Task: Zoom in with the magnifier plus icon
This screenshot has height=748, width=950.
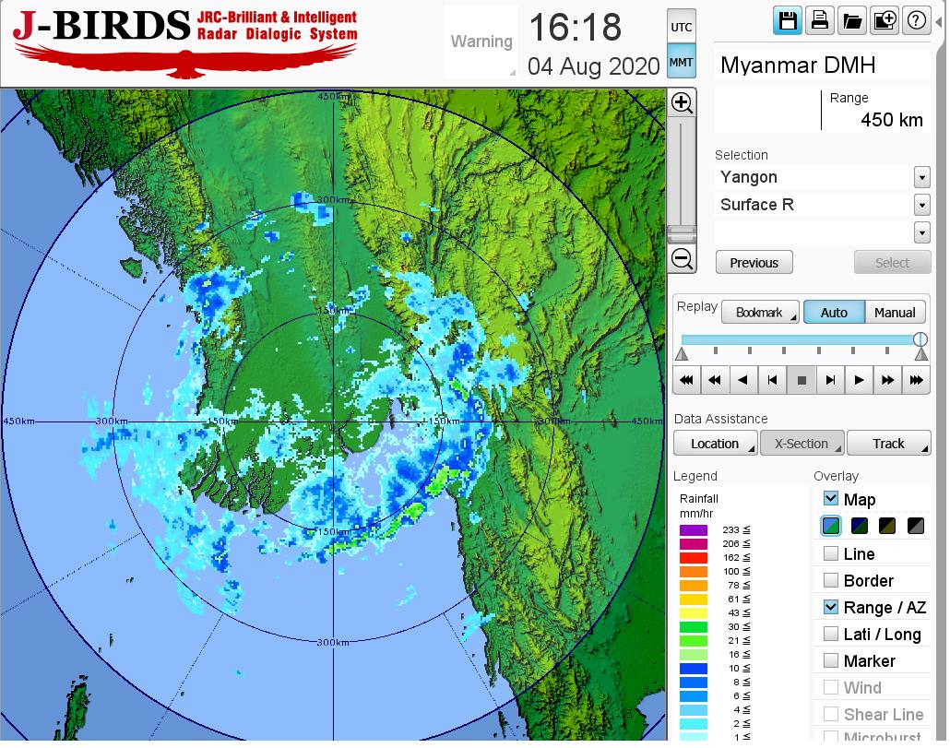Action: coord(682,102)
